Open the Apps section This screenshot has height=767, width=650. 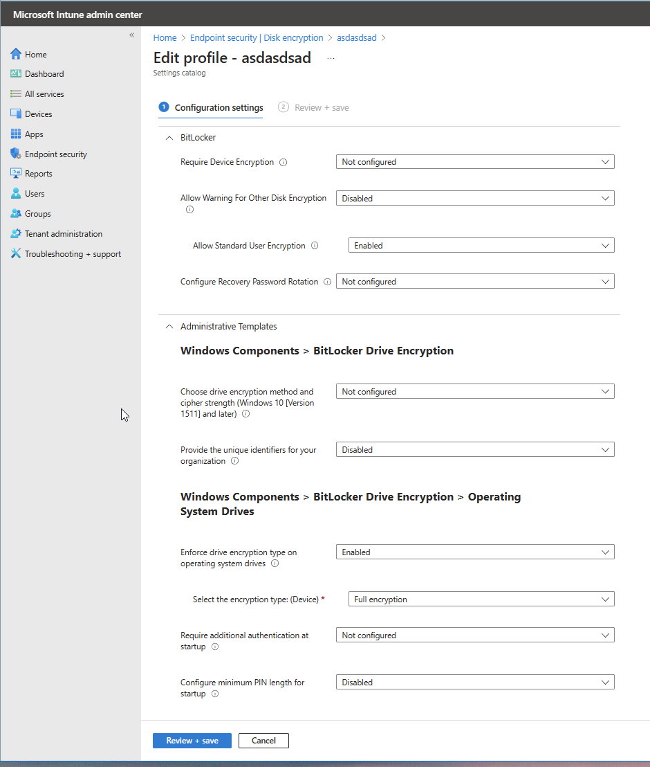(x=16, y=134)
